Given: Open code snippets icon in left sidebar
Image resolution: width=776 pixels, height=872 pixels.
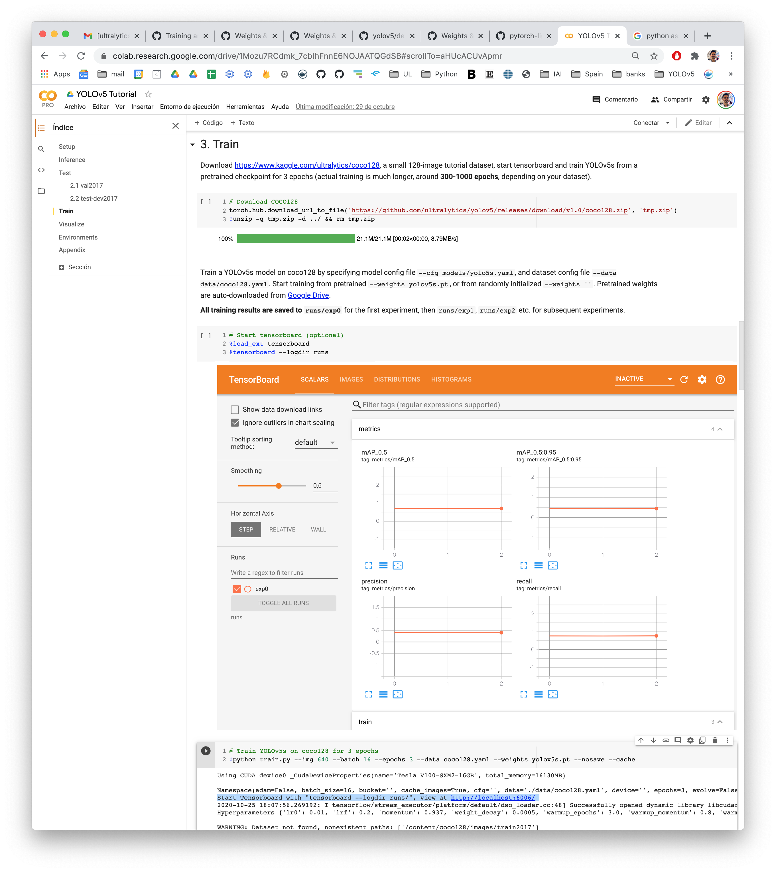Looking at the screenshot, I should coord(41,170).
